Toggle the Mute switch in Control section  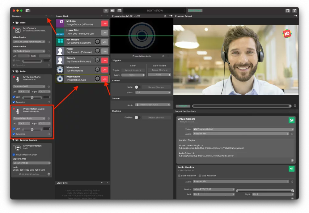[x=138, y=87]
